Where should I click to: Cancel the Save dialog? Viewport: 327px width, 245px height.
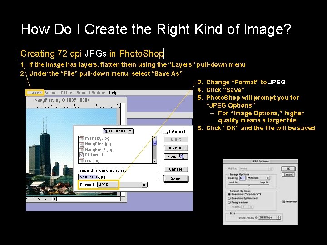pyautogui.click(x=176, y=169)
